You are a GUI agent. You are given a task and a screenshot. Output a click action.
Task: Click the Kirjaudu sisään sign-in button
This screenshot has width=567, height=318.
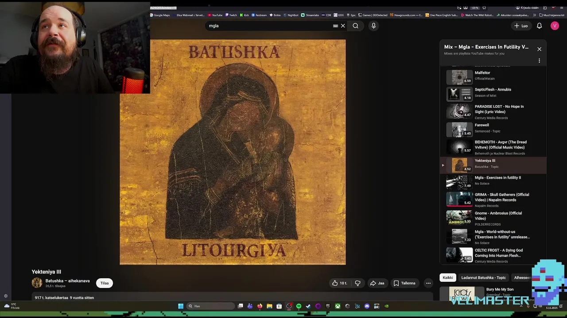click(x=527, y=8)
